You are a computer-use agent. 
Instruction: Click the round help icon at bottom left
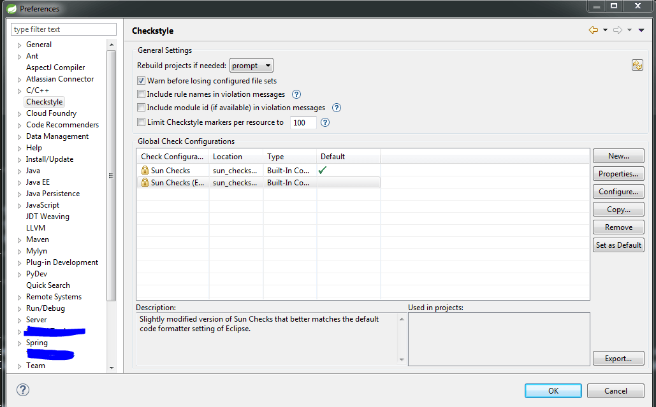(22, 390)
